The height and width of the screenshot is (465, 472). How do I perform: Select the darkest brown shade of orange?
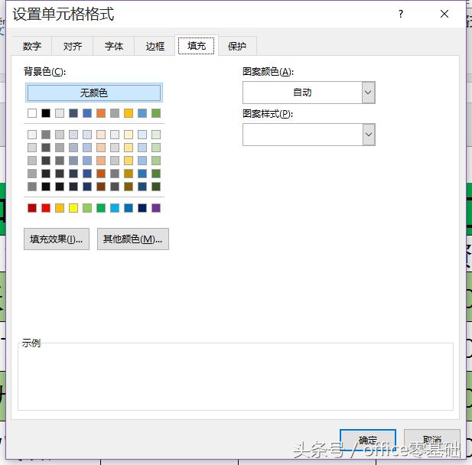coord(101,187)
